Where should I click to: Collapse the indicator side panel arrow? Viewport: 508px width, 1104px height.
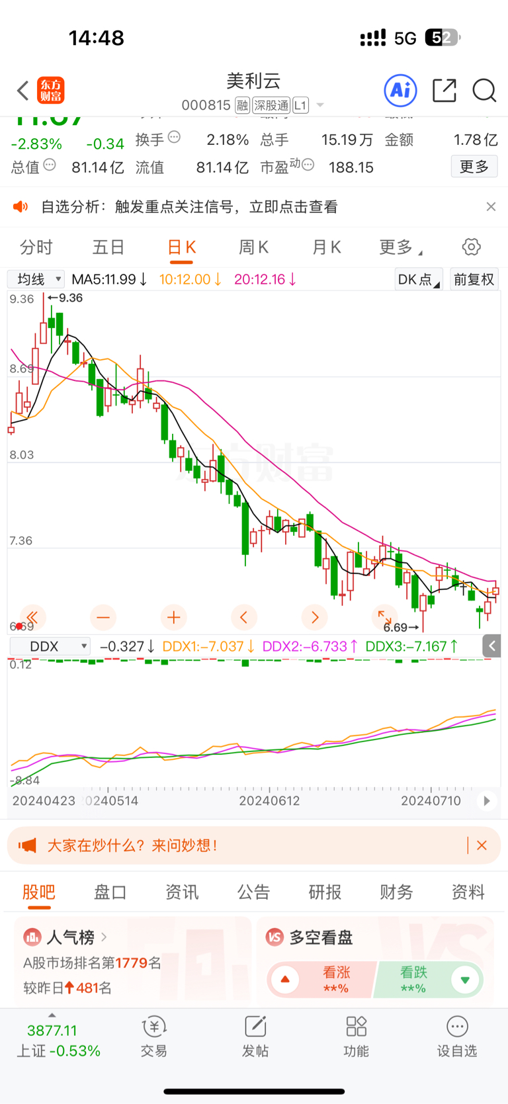(492, 646)
